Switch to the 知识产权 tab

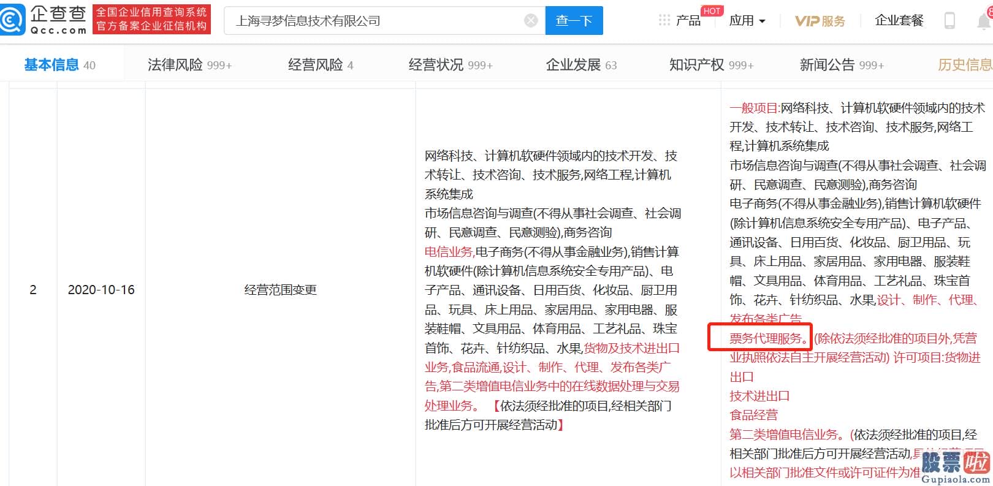click(711, 64)
